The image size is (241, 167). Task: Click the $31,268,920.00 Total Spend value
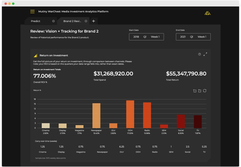(x=113, y=74)
